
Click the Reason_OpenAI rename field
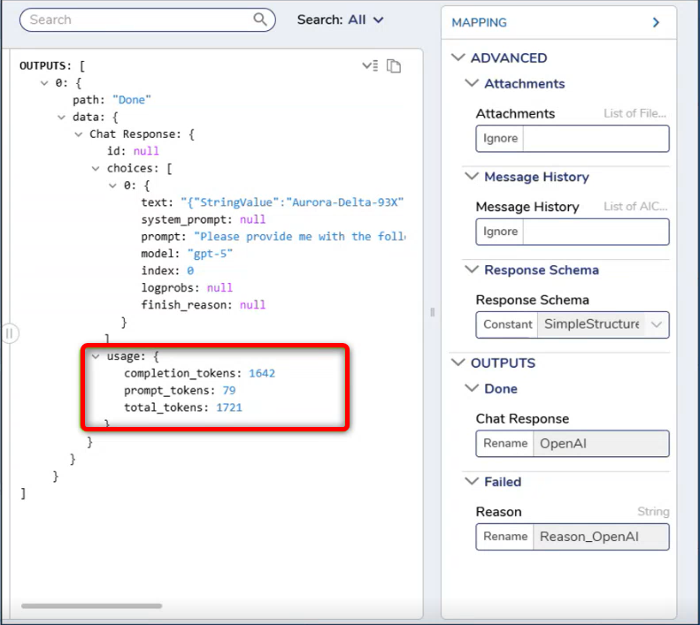click(601, 537)
